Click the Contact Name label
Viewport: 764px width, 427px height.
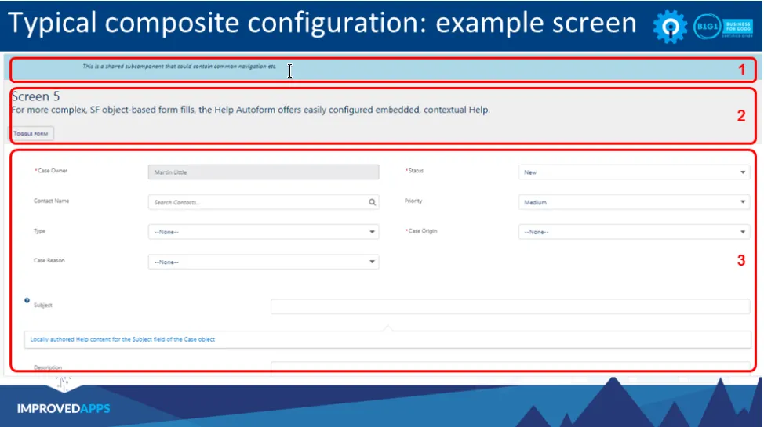tap(51, 201)
